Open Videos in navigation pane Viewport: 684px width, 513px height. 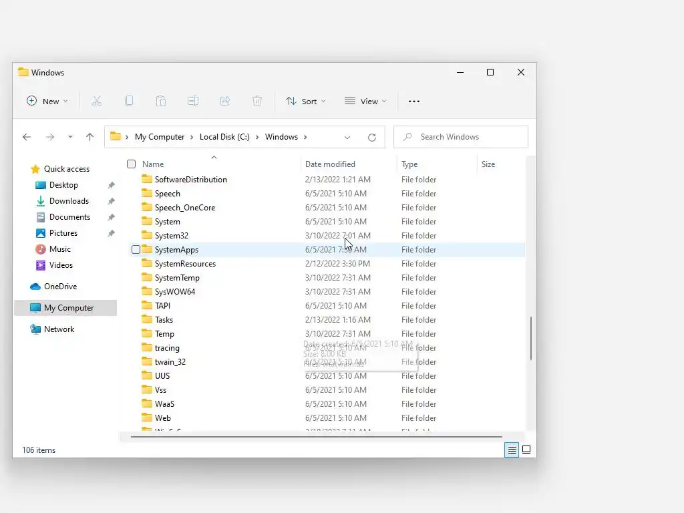click(61, 265)
